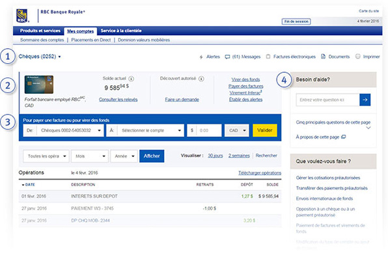Open the CAD currency dropdown
Viewport: 388px width, 263px height.
click(x=237, y=130)
